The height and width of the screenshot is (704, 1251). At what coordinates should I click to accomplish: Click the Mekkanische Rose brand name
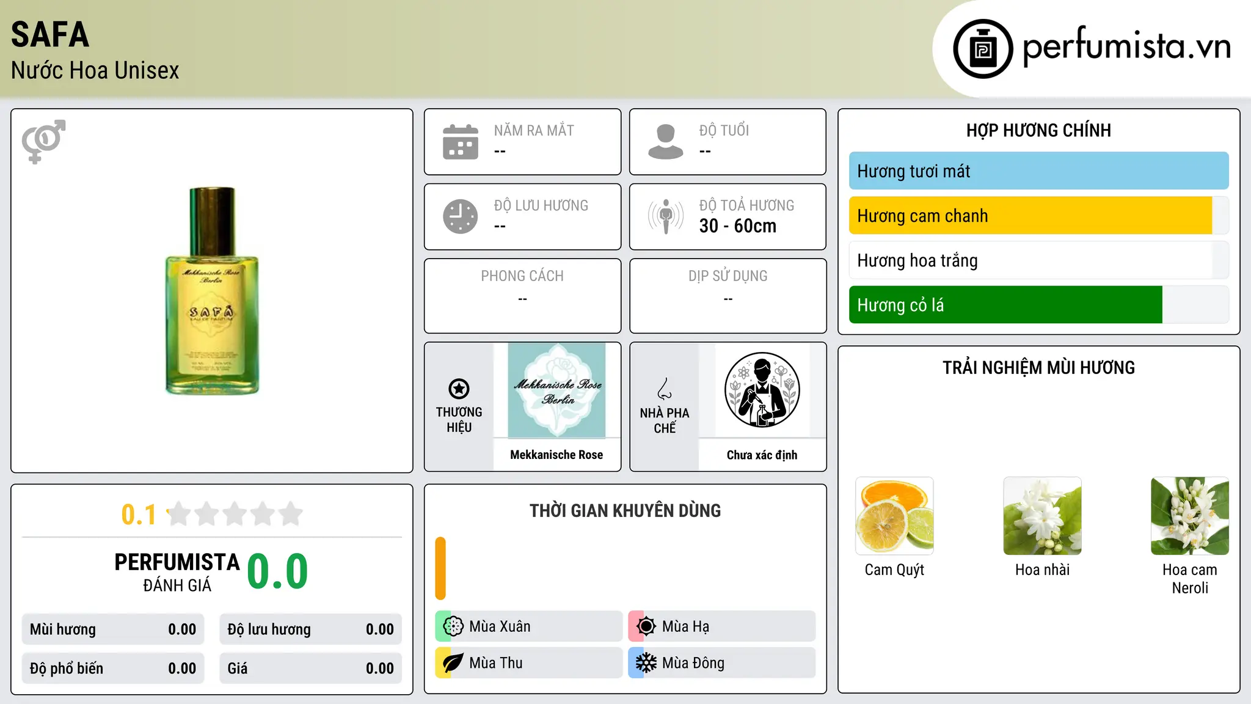(556, 455)
